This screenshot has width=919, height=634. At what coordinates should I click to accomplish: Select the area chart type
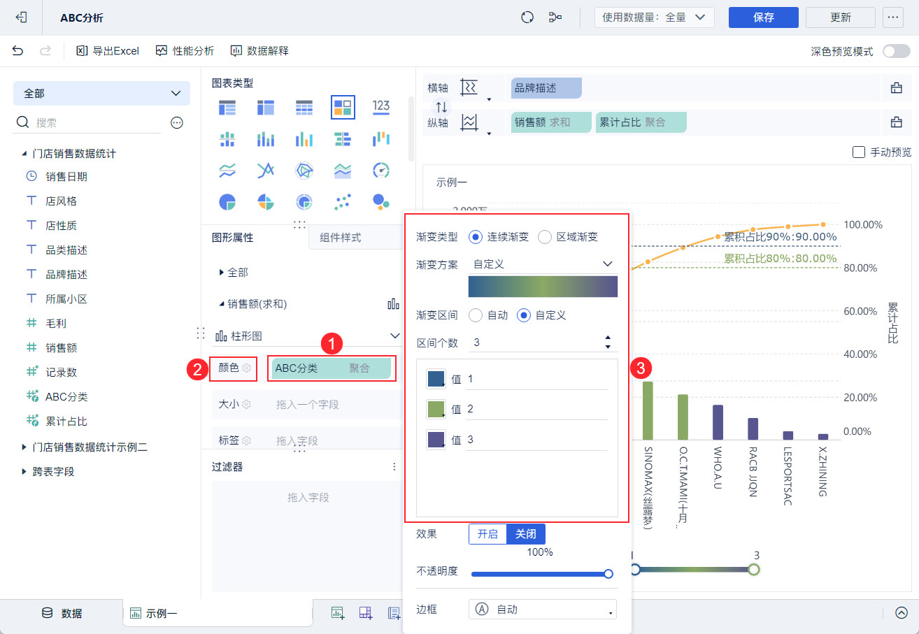click(343, 170)
